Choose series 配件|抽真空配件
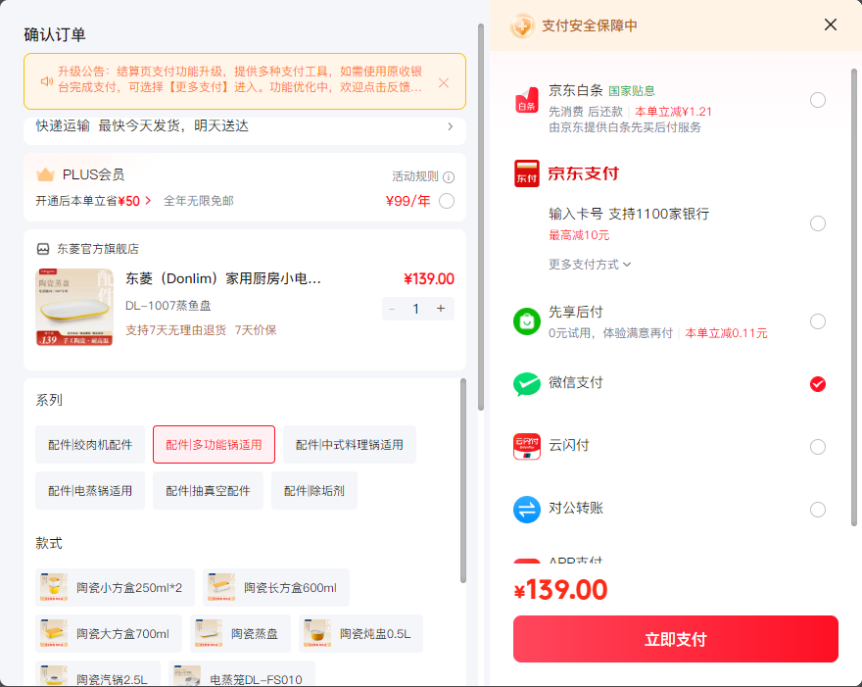This screenshot has width=862, height=687. coord(208,491)
